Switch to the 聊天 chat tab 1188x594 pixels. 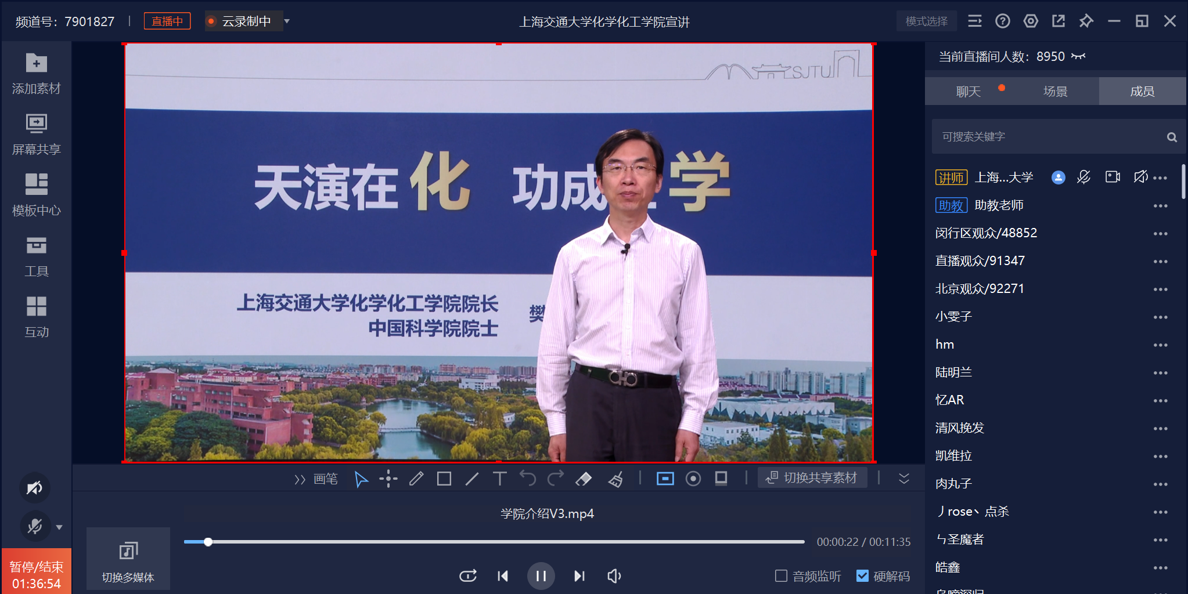pyautogui.click(x=969, y=92)
